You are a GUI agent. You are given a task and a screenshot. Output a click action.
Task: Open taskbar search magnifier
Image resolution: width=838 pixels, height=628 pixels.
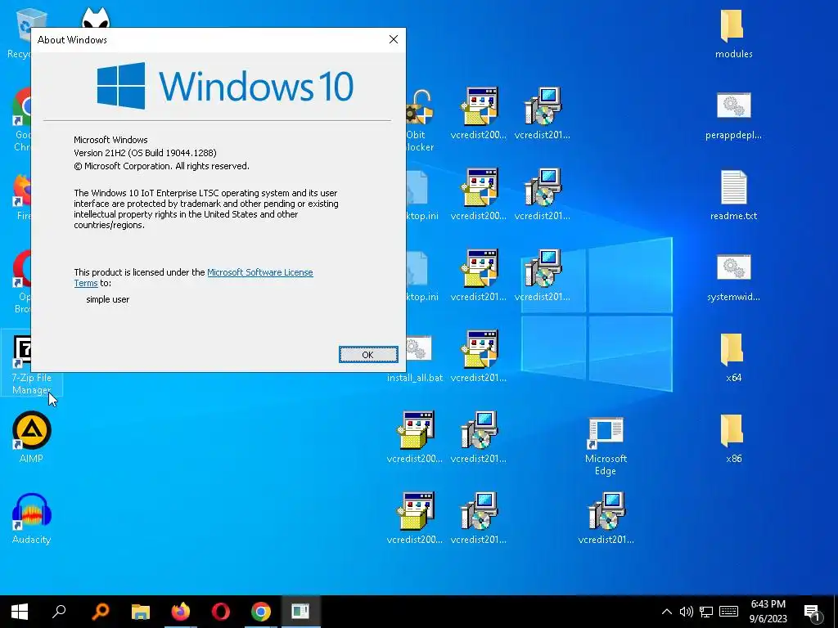(59, 612)
